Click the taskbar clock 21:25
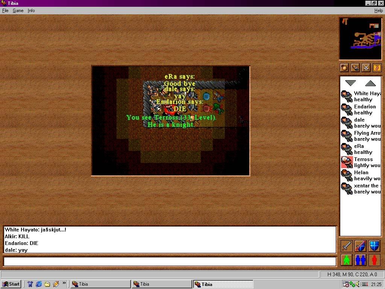The height and width of the screenshot is (289, 385). [376, 284]
